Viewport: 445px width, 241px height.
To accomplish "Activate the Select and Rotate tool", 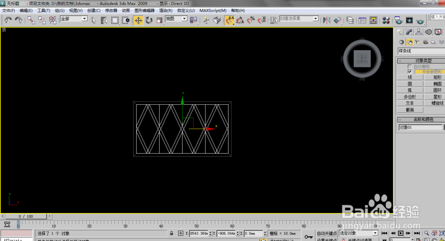I will [x=149, y=20].
